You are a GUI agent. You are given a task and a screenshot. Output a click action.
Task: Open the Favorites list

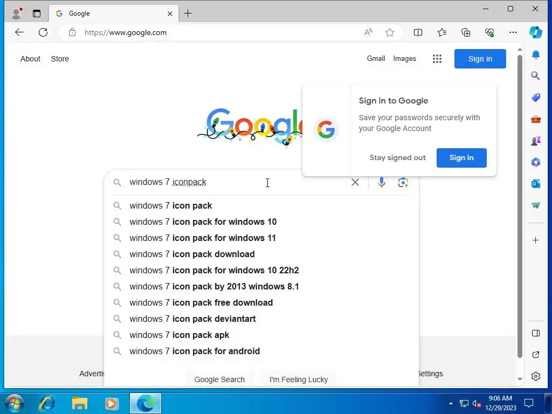(x=442, y=32)
